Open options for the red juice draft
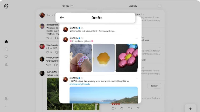The image size is (200, 112). (137, 28)
